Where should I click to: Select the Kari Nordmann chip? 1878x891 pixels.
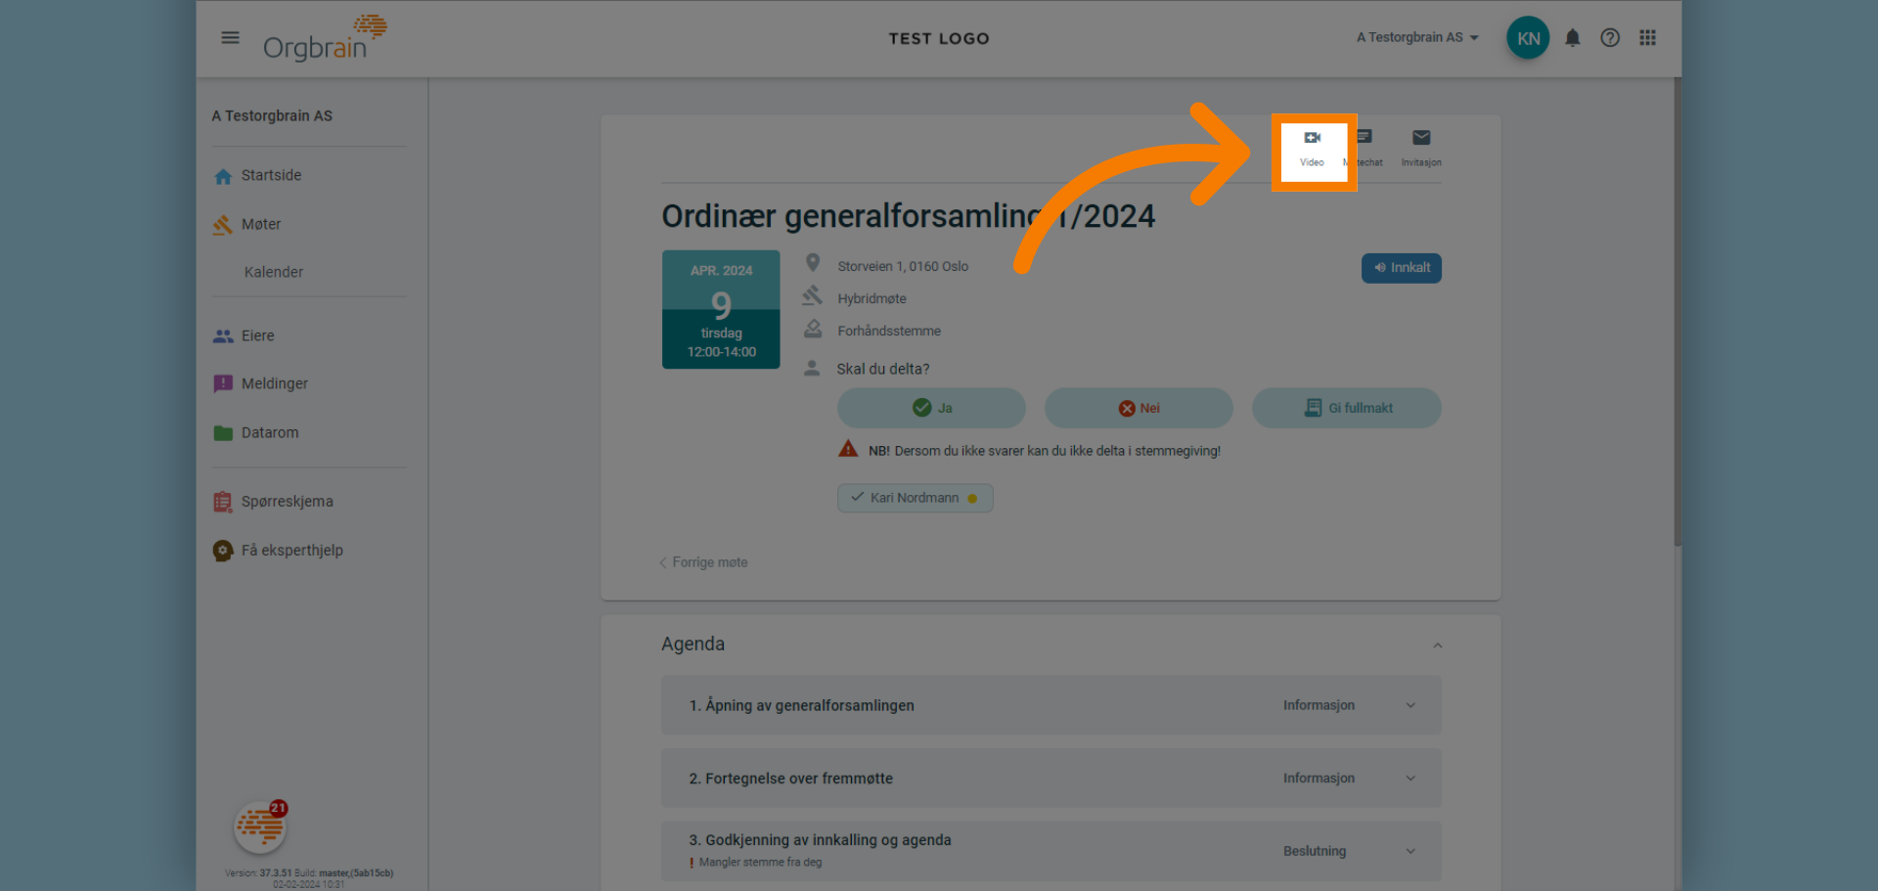(915, 498)
